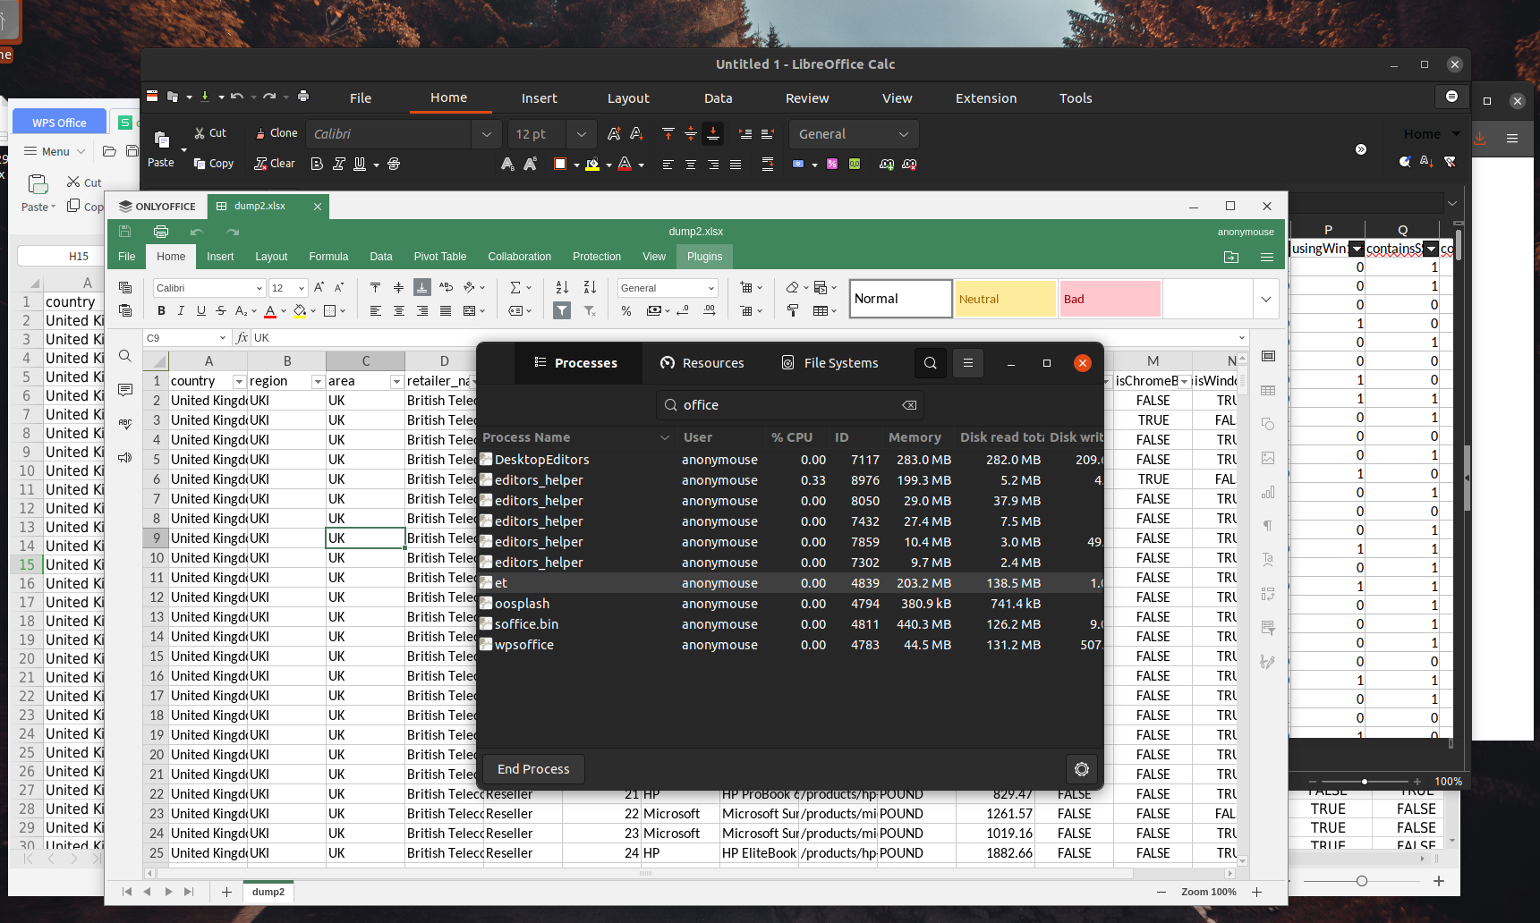Screen dimensions: 1540x923
Task: Align text center in LibreOffice Calc
Action: click(x=691, y=165)
